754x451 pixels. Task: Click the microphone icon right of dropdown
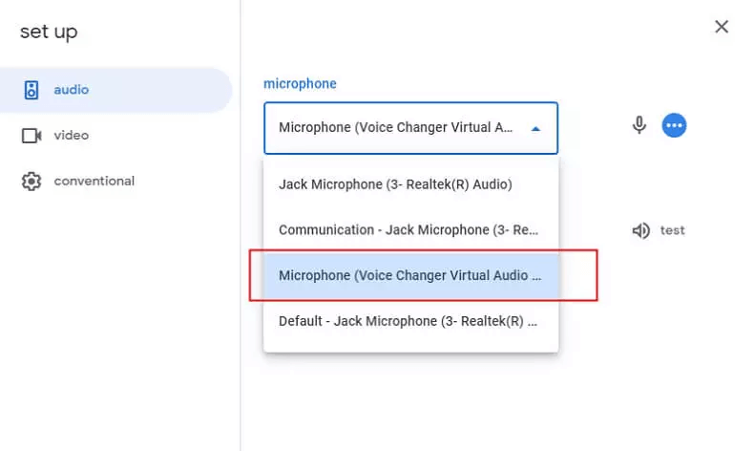point(639,125)
